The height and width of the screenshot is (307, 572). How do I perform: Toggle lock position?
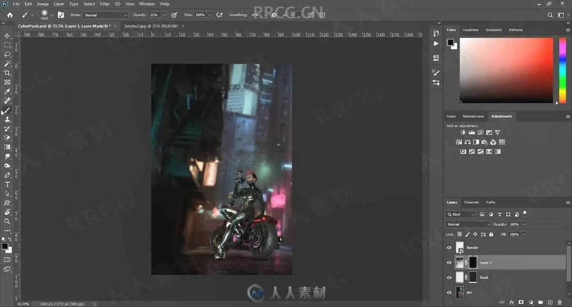pos(475,234)
